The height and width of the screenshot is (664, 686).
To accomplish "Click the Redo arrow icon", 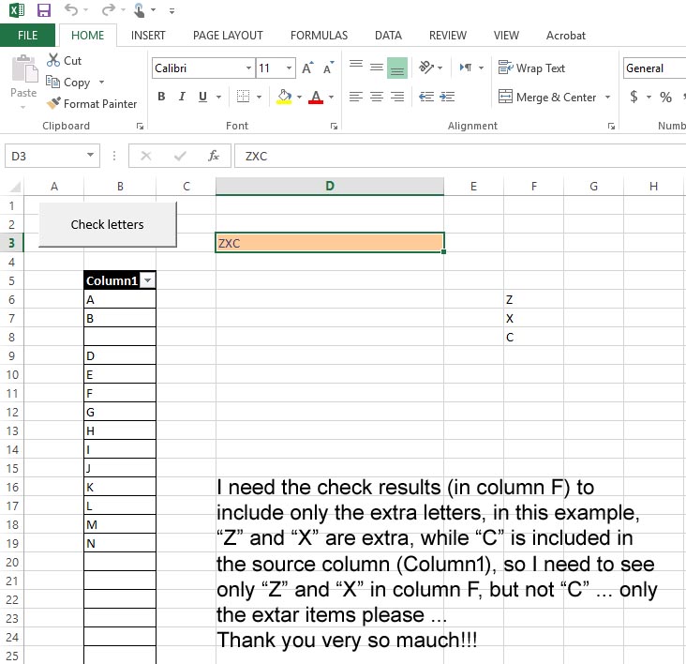I will (x=108, y=9).
